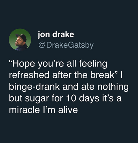Screen dimensions: 138x143
Task: Open jon drake's circular profile picture
Action: coord(20,40)
